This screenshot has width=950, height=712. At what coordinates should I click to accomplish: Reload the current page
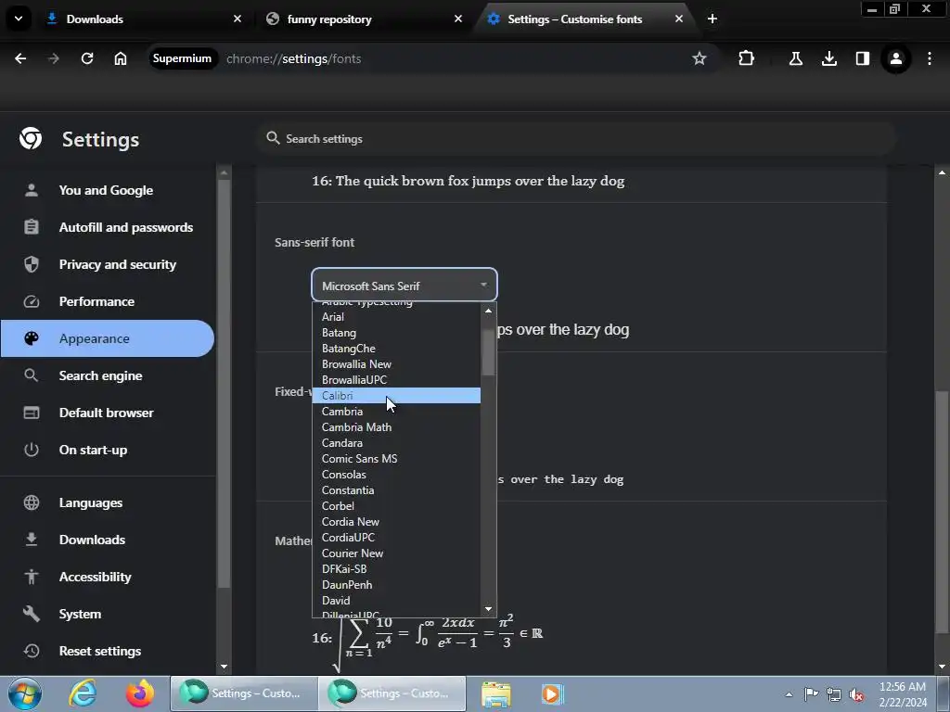point(87,58)
